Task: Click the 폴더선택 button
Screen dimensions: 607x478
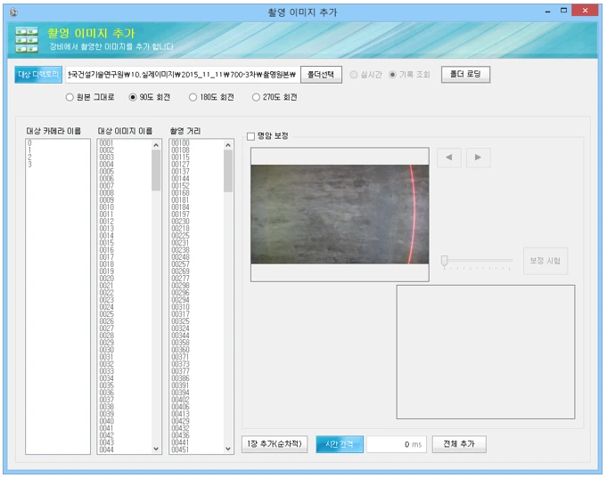Action: [321, 75]
